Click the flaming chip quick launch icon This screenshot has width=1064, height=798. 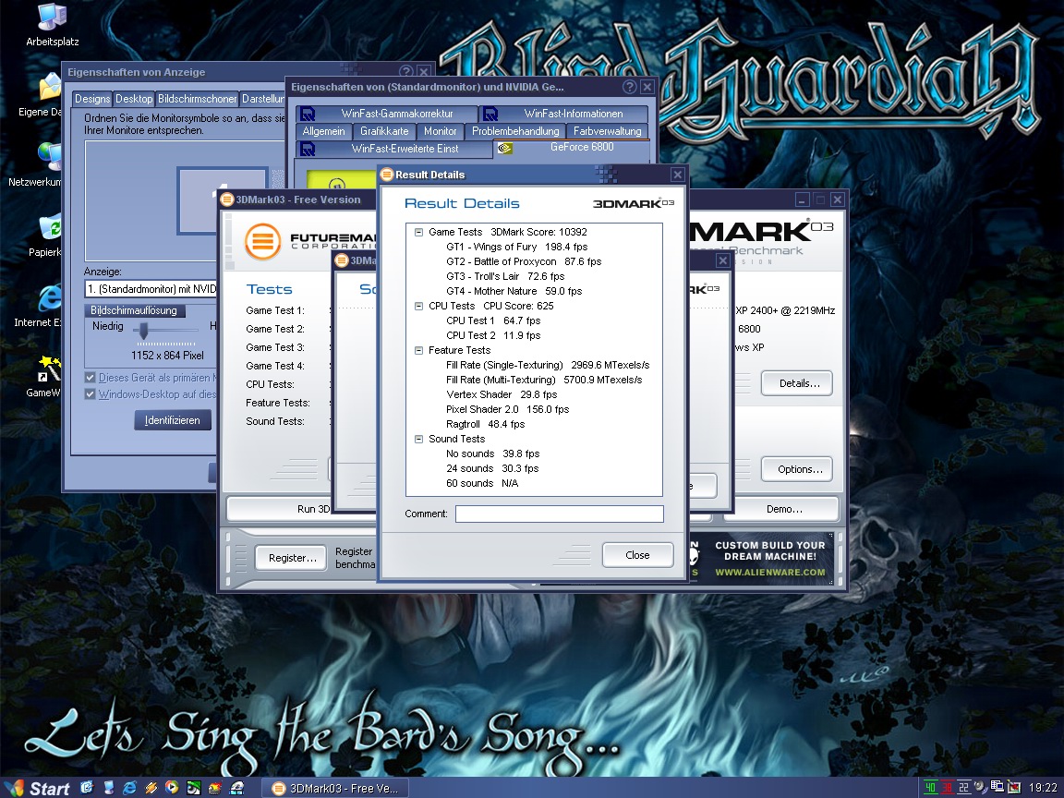(x=215, y=788)
